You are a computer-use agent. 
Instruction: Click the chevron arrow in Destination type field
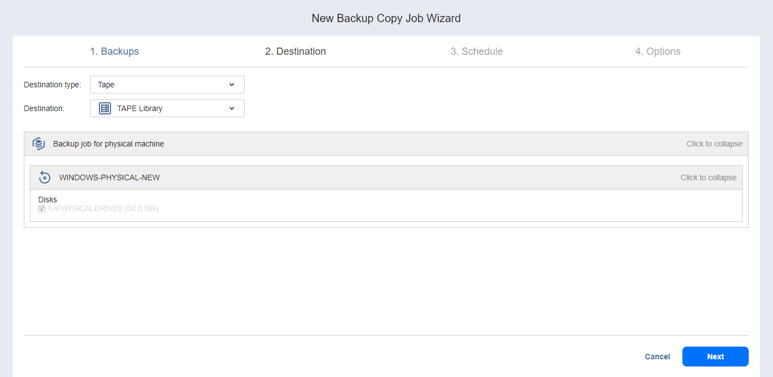click(x=232, y=85)
